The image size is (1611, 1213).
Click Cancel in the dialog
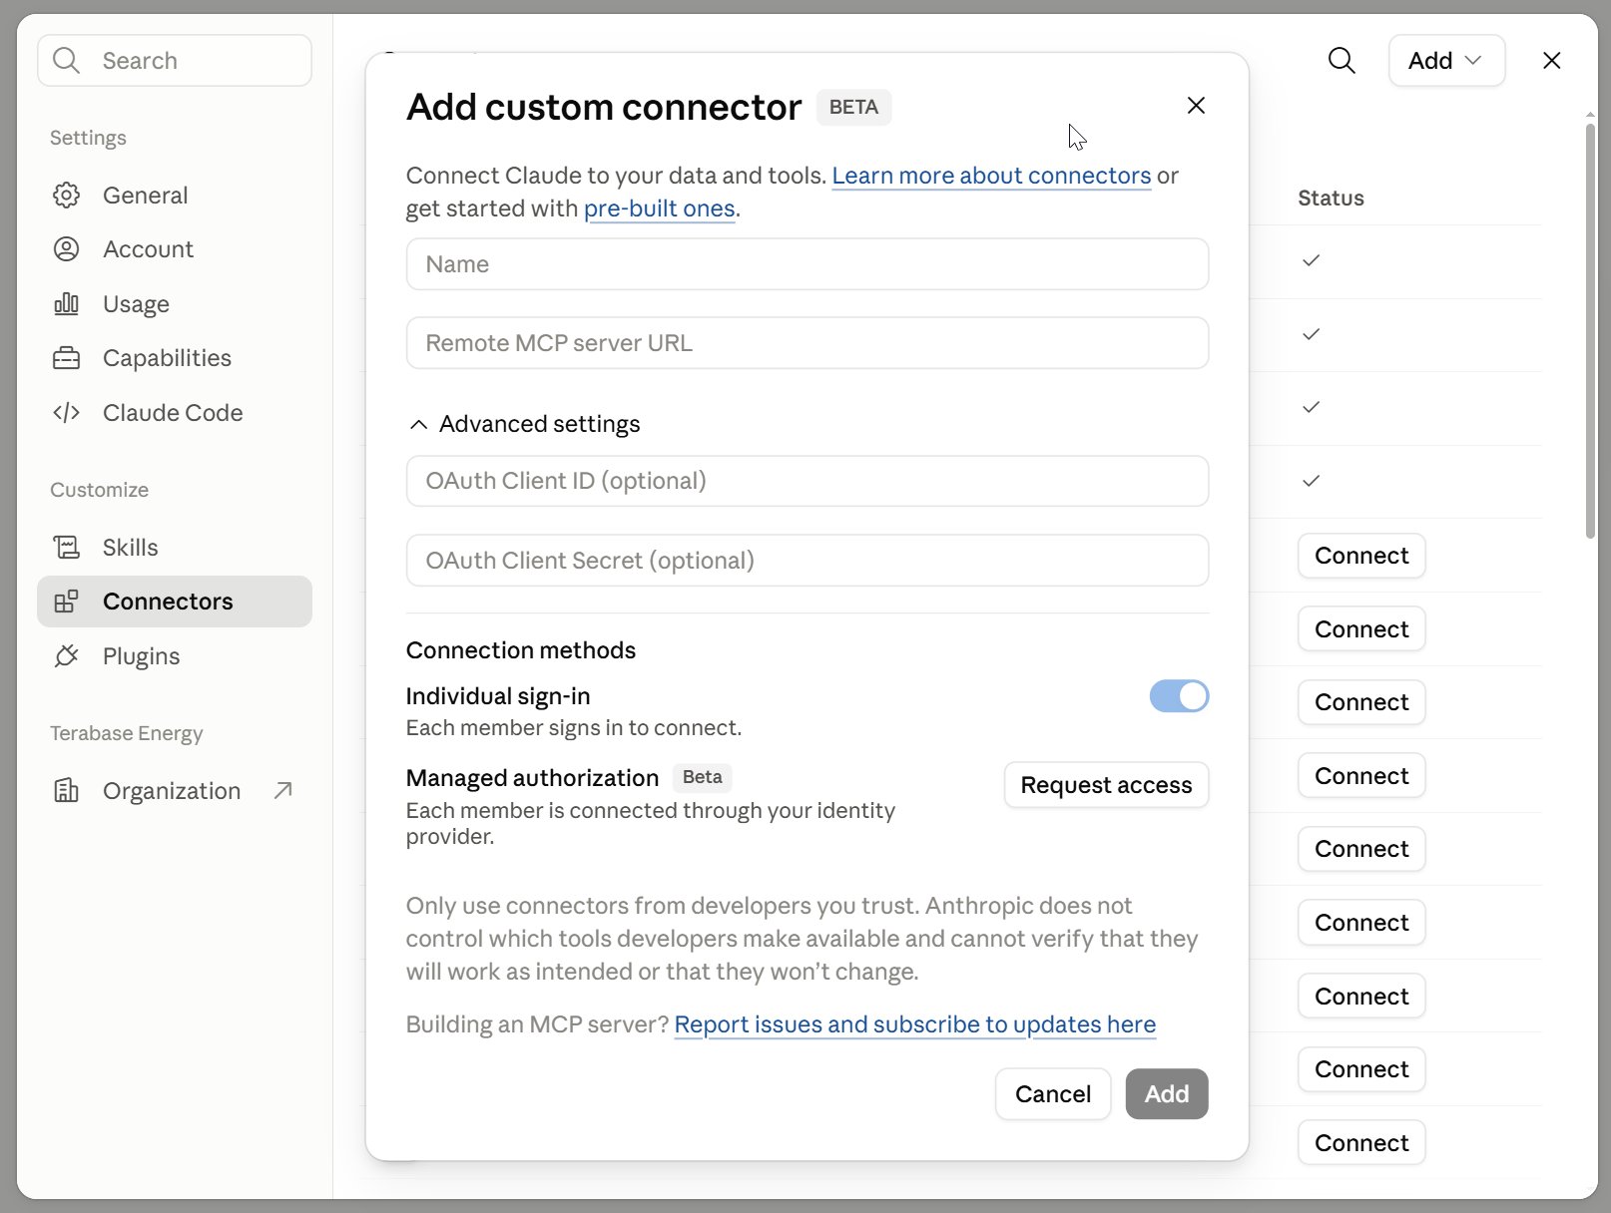point(1053,1094)
